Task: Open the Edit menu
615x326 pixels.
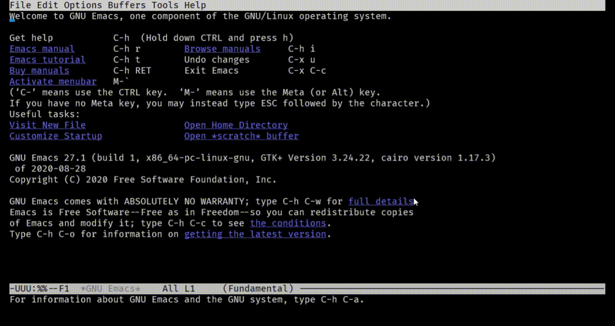Action: click(x=46, y=5)
